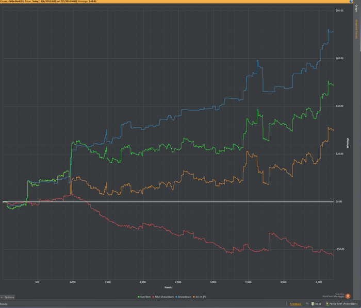Click the $60.00 axis label
361x308 pixels.
click(339, 58)
